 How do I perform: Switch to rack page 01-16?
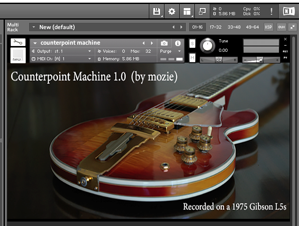click(x=198, y=27)
